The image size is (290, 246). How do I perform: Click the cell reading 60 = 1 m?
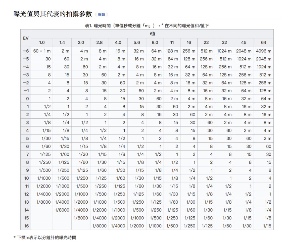[42, 51]
